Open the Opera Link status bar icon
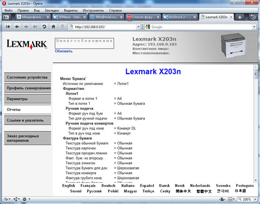Viewport: 260px width, 204px height. click(7, 199)
